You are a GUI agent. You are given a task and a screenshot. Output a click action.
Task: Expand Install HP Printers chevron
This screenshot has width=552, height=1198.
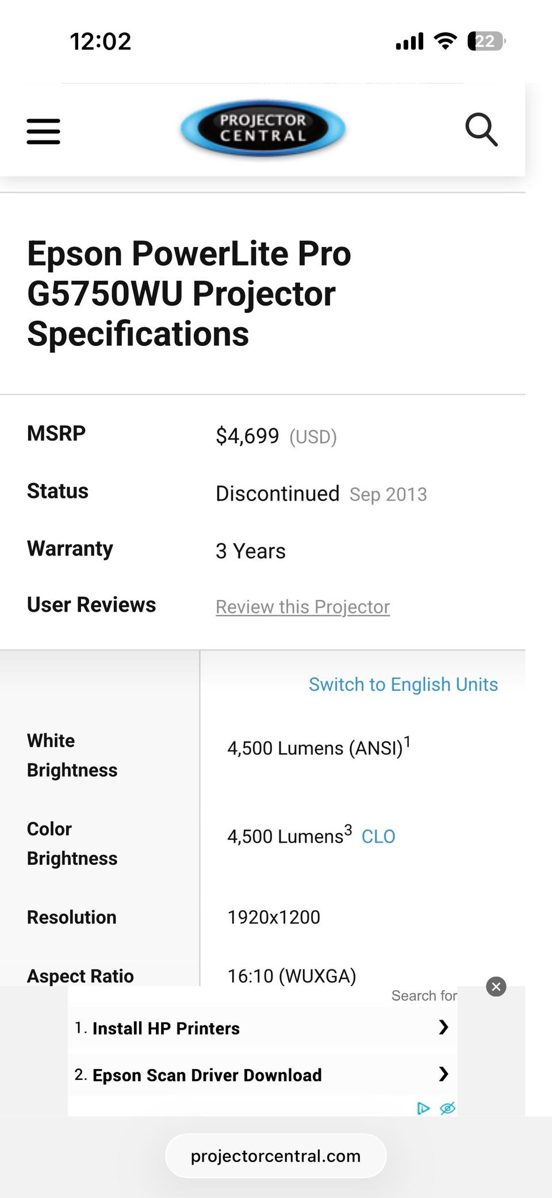(x=443, y=1027)
